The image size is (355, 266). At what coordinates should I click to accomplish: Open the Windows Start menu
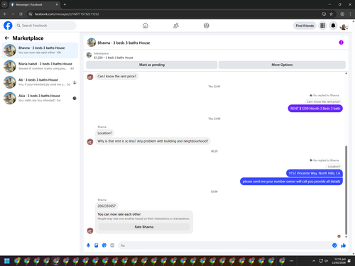coord(7,261)
